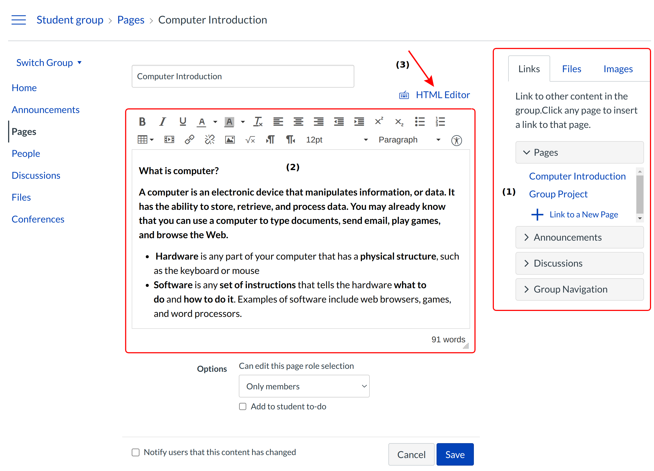Switch to the Files tab

(x=571, y=69)
